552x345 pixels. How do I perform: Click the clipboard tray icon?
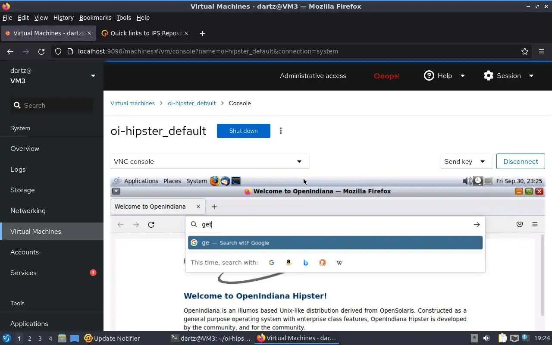click(502, 339)
